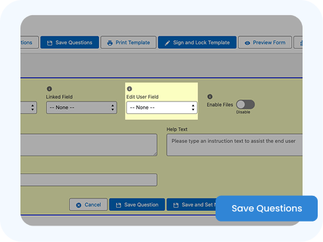This screenshot has width=323, height=242.
Task: Open the Preview Form button
Action: coord(265,42)
